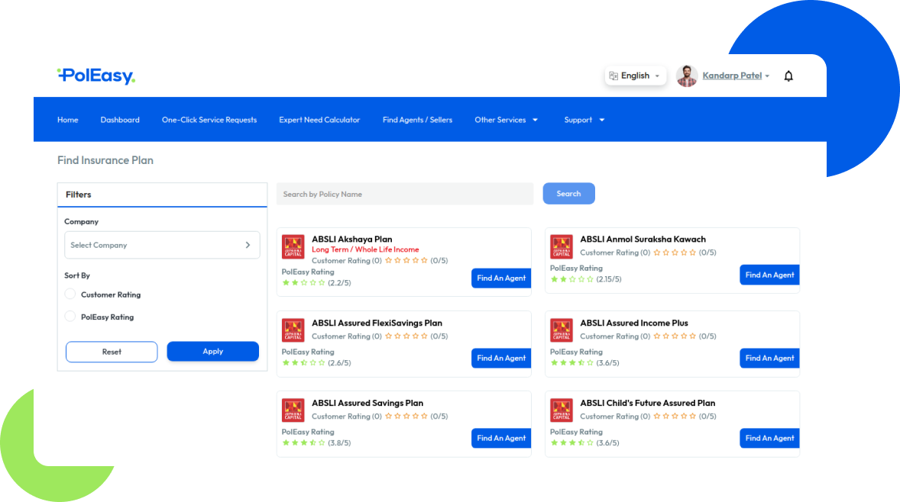
Task: Open the ABSLI Assured Savings Plan title
Action: pos(367,403)
